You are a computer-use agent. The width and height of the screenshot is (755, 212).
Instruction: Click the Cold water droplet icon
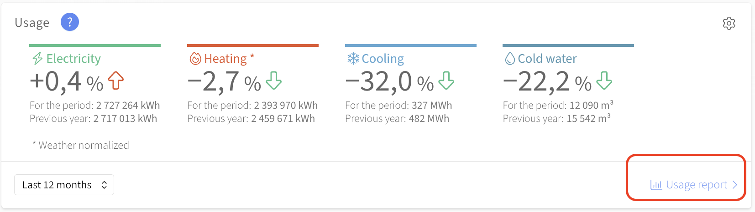point(510,59)
